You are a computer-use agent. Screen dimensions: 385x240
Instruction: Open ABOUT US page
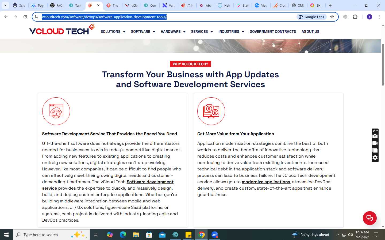[310, 31]
